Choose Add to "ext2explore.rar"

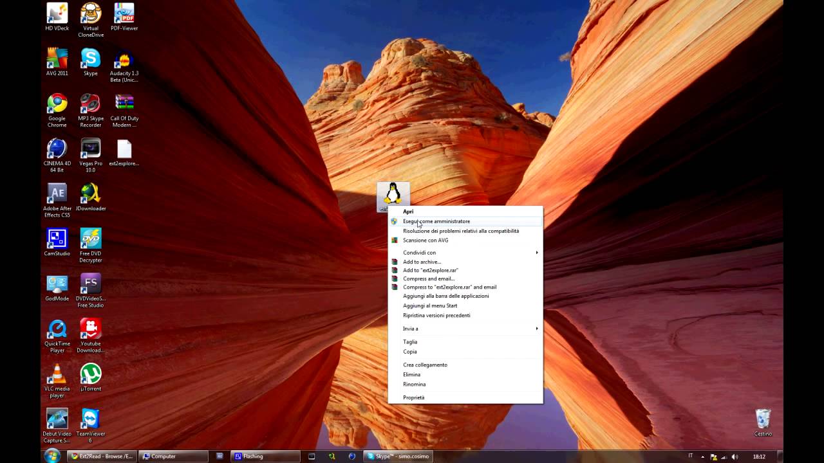pos(465,270)
